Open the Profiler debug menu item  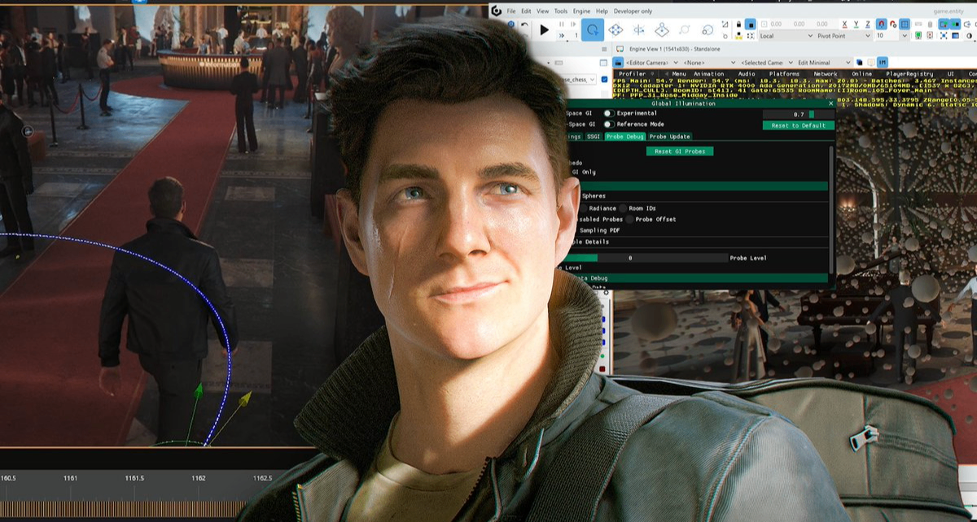coord(632,74)
